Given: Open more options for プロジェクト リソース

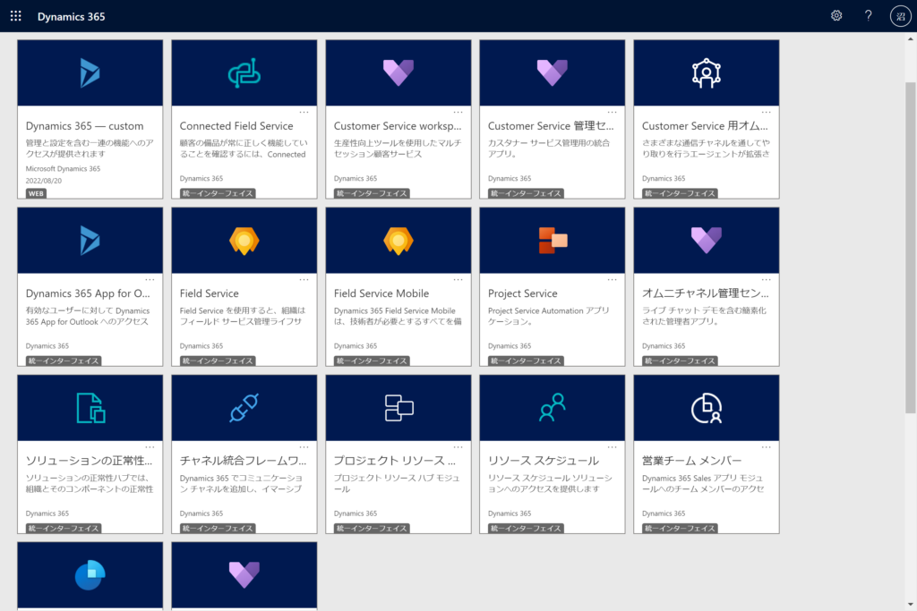Looking at the screenshot, I should tap(458, 447).
